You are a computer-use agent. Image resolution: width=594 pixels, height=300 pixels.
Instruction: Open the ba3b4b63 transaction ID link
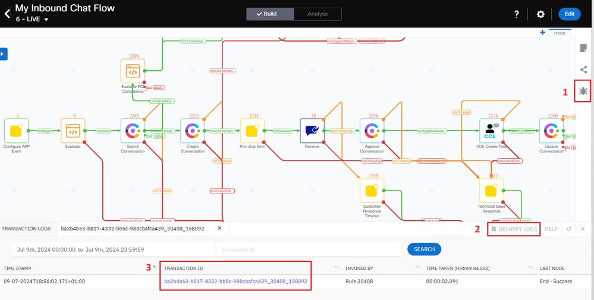pos(235,282)
